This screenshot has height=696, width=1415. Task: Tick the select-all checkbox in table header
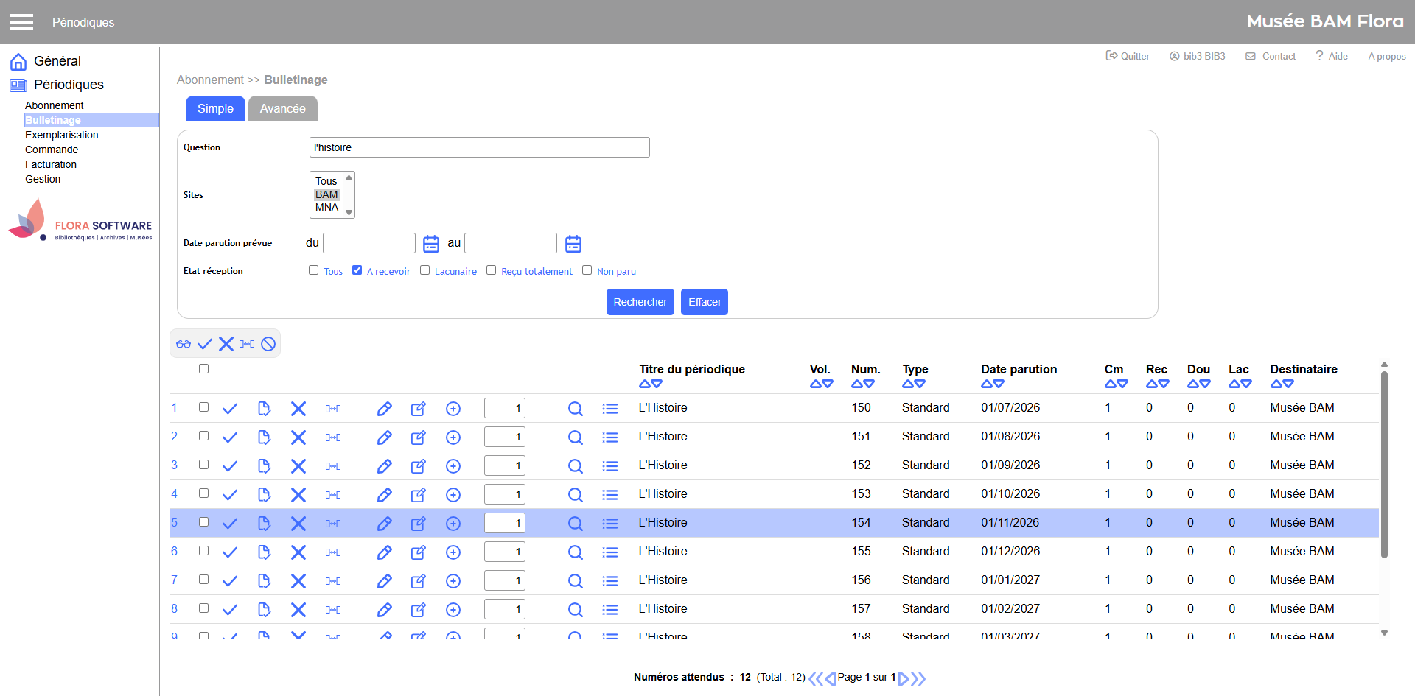204,369
